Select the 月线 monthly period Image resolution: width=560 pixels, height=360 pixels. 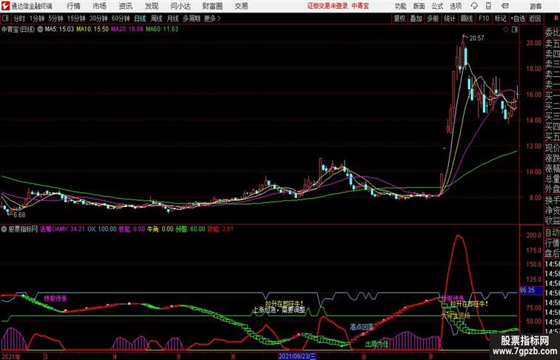click(173, 18)
